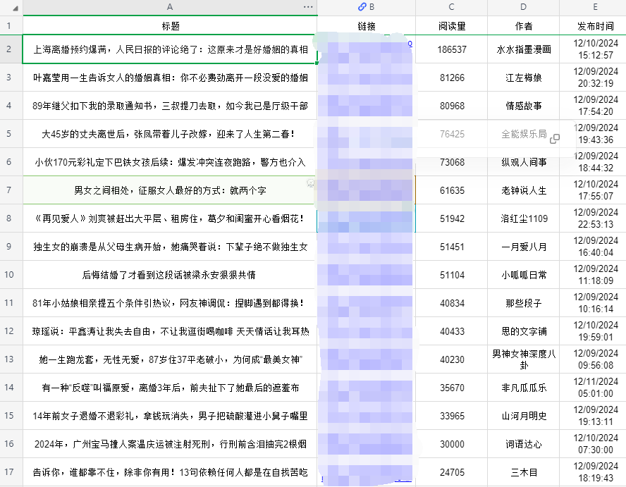Select title cell starting 她一生跑龙套
The image size is (626, 487).
[x=170, y=359]
